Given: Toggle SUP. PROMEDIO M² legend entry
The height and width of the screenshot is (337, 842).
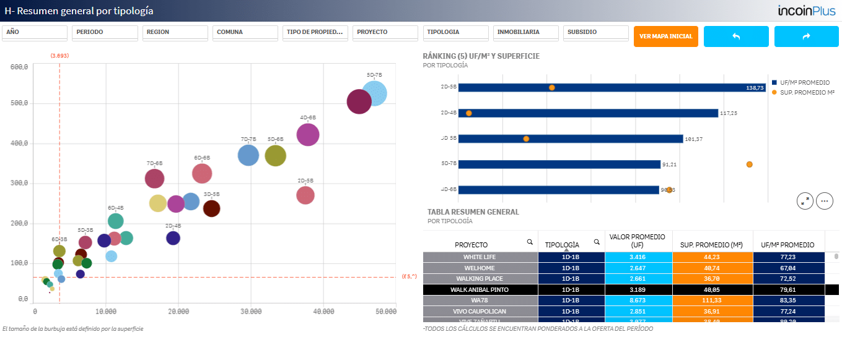Looking at the screenshot, I should pyautogui.click(x=803, y=92).
